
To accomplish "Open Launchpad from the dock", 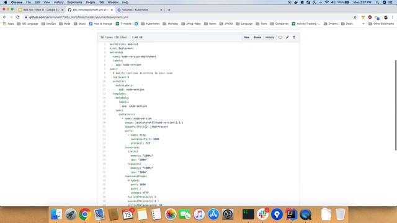I will pos(71,214).
